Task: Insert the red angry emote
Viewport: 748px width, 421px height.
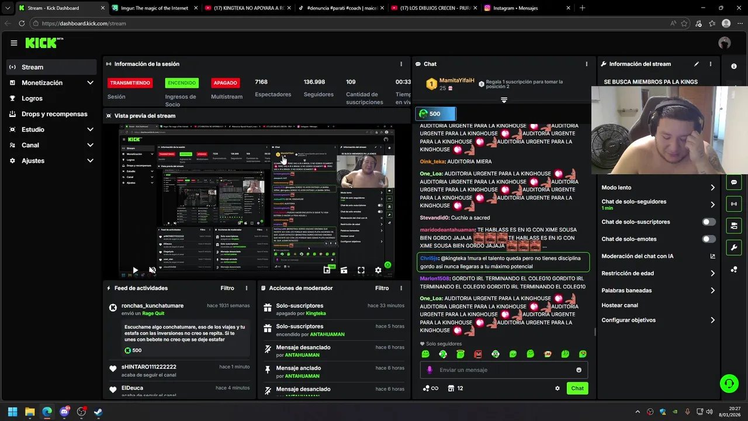Action: 478,354
